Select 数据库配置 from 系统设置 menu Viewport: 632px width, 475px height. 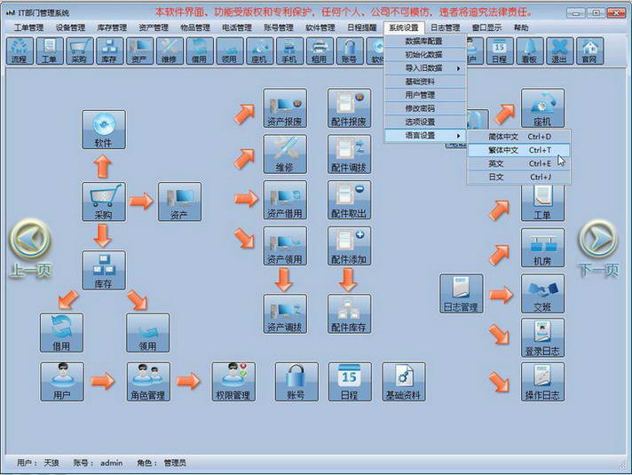425,41
